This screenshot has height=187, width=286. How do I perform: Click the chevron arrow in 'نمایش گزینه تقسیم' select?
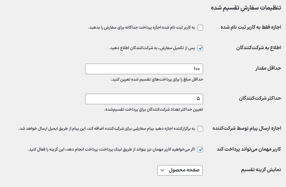click(x=162, y=170)
